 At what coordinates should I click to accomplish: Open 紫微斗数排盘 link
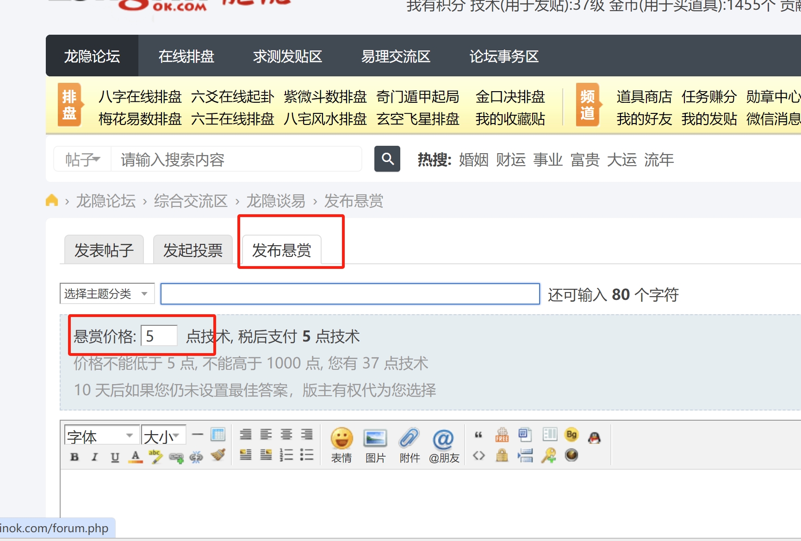coord(325,96)
